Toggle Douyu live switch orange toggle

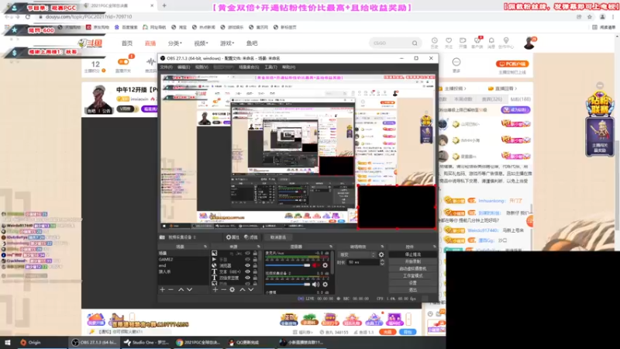(123, 62)
